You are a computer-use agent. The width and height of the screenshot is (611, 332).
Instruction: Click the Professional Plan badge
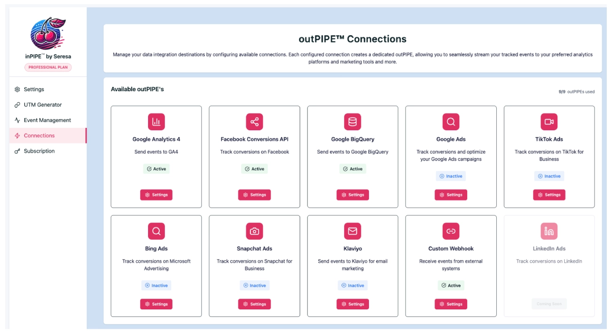click(48, 67)
